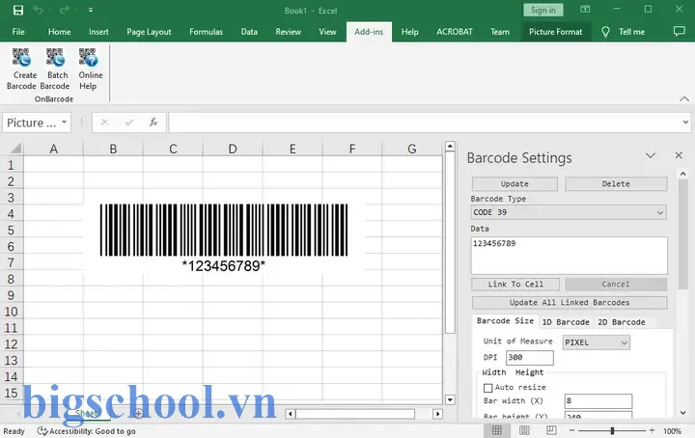This screenshot has height=438, width=695.
Task: Open the Batch Barcode tool
Action: click(x=55, y=68)
